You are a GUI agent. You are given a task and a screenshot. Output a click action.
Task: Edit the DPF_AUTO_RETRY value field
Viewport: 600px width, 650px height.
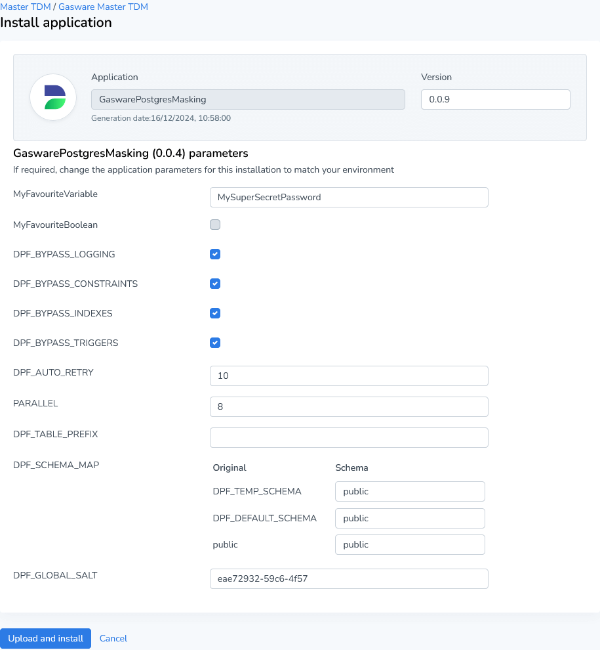coord(348,376)
